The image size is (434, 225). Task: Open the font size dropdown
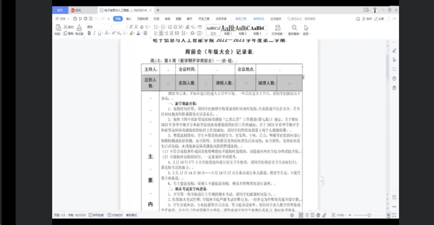click(126, 27)
